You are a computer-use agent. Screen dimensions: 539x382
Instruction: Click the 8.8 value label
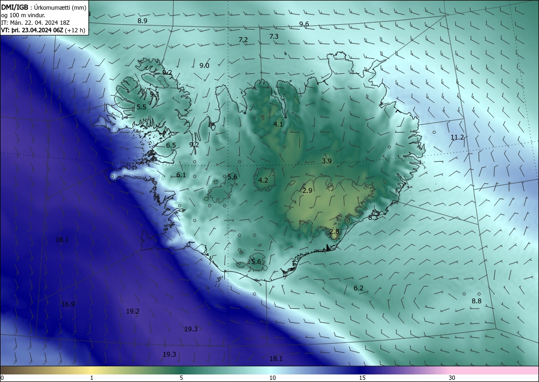point(476,301)
